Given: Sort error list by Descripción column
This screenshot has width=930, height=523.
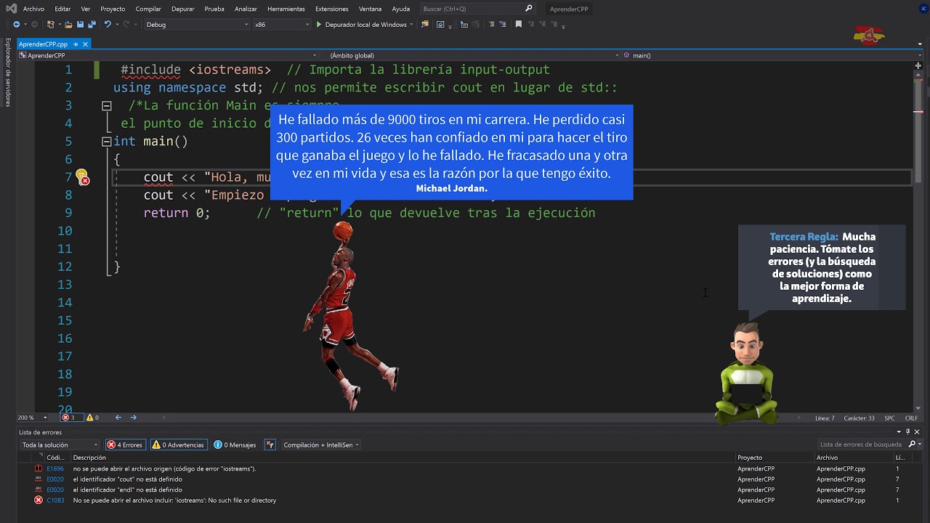Looking at the screenshot, I should coord(89,458).
